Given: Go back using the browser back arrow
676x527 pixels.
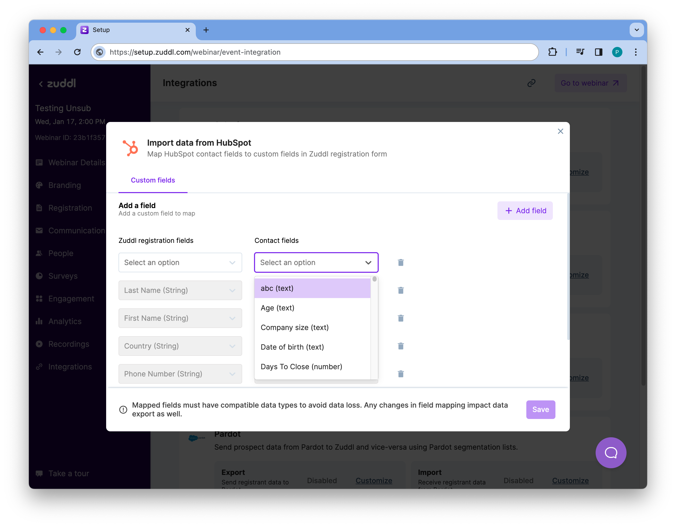Looking at the screenshot, I should (x=40, y=52).
